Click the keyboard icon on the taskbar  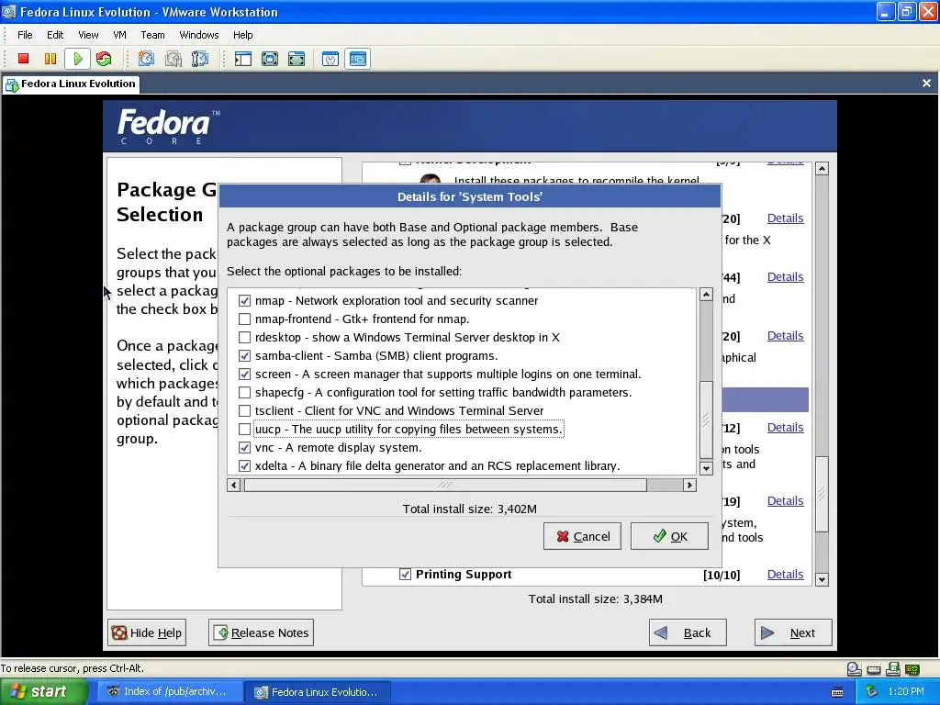coord(837,692)
